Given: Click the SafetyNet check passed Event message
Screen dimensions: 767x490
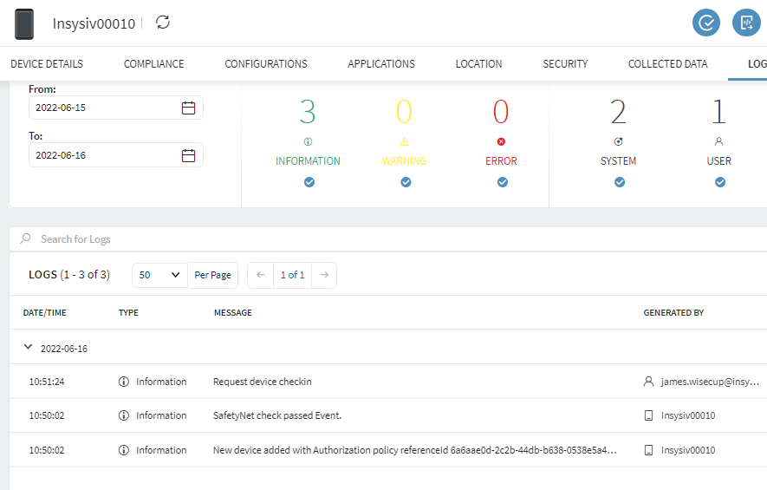Looking at the screenshot, I should [277, 415].
